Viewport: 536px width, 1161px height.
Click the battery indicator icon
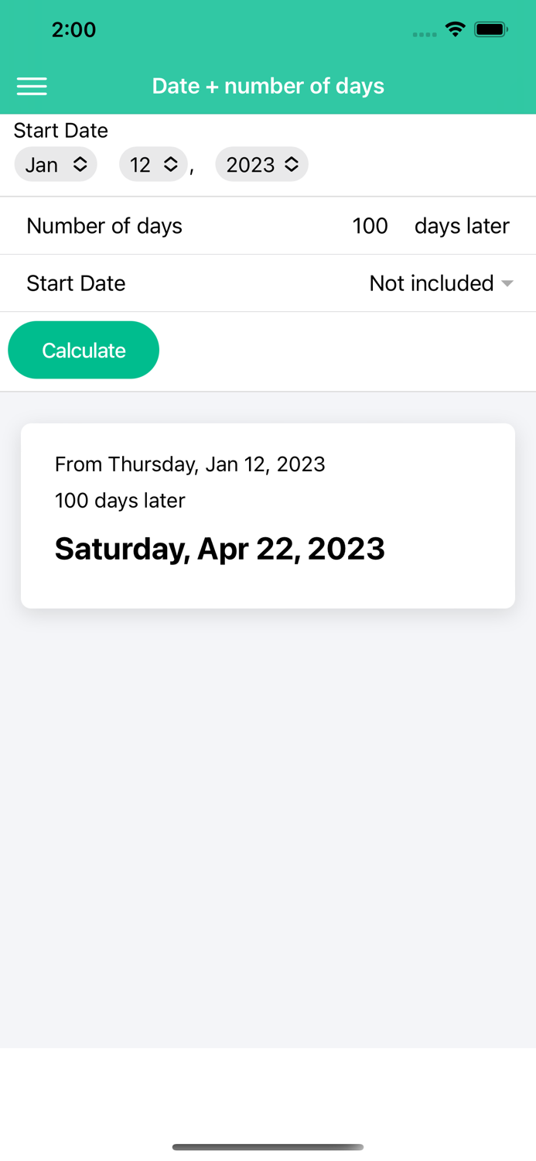tap(491, 29)
